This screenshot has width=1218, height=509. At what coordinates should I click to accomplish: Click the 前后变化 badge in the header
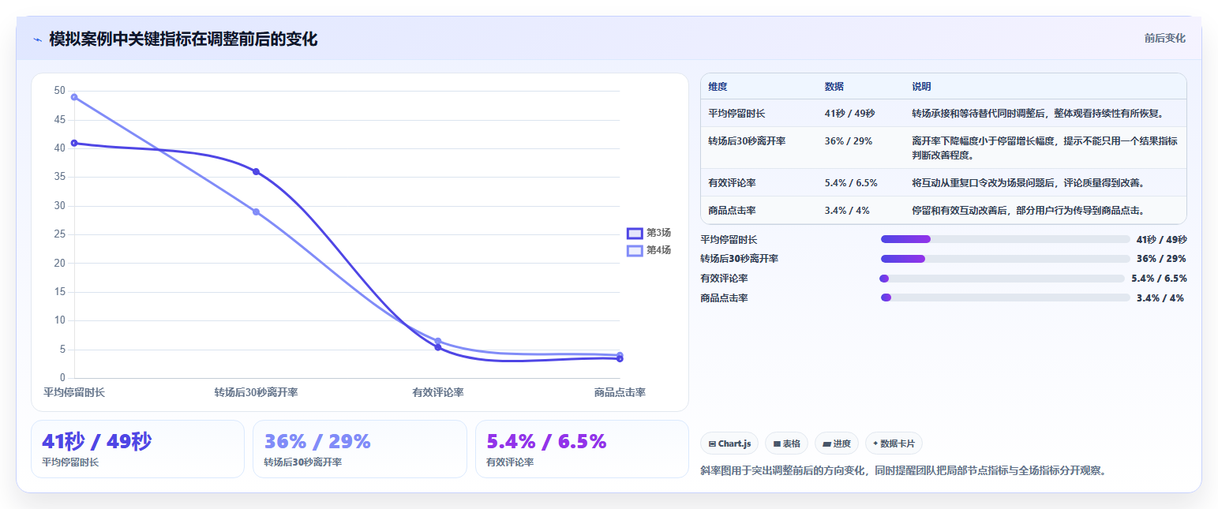[1164, 38]
